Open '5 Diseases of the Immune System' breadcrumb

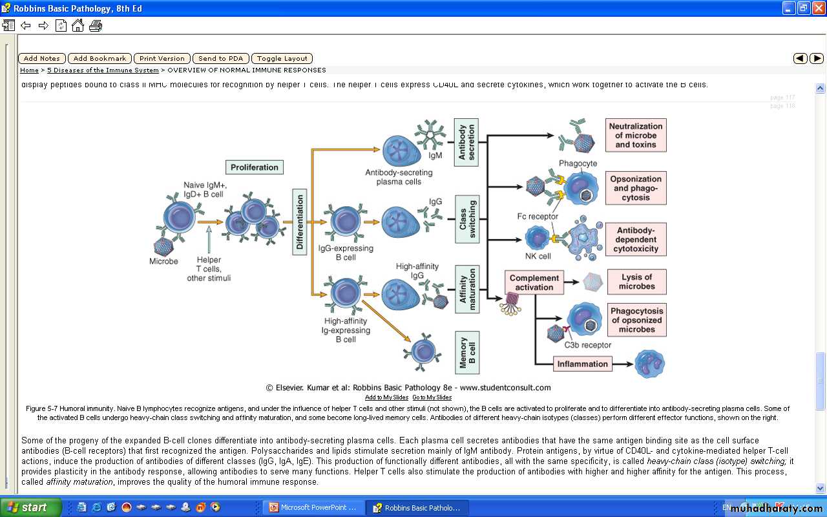103,70
